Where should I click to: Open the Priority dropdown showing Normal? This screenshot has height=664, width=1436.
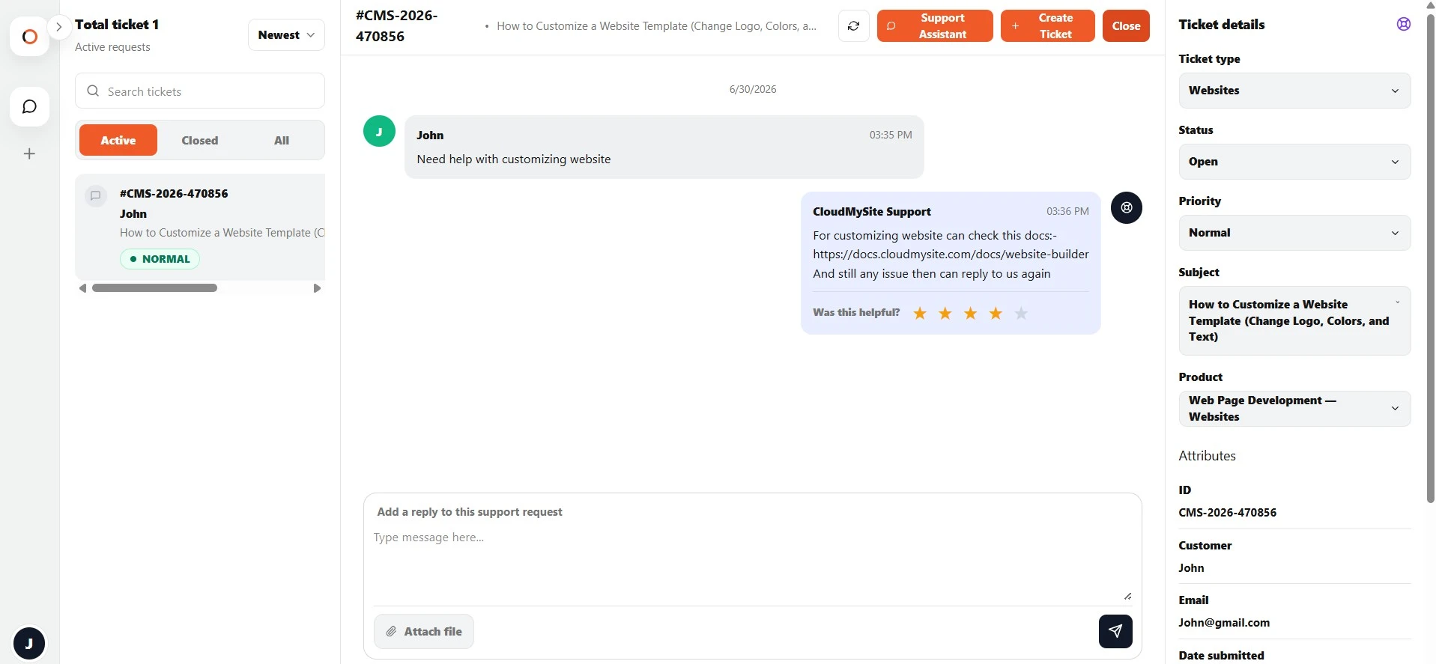[x=1294, y=233]
